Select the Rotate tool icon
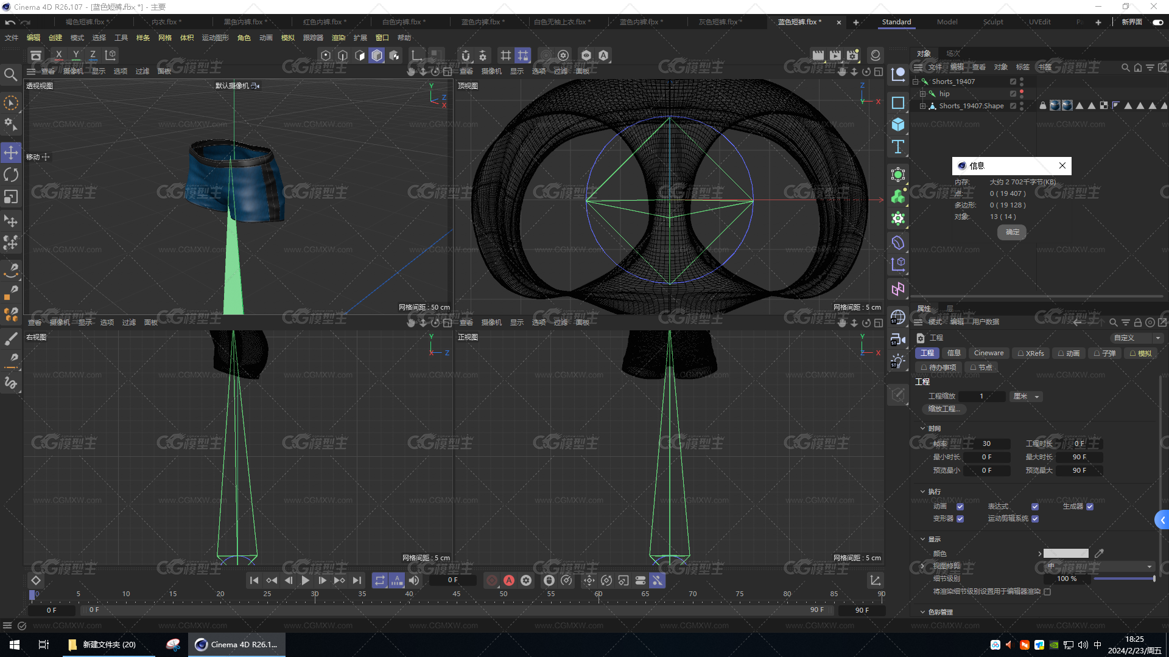 [11, 176]
